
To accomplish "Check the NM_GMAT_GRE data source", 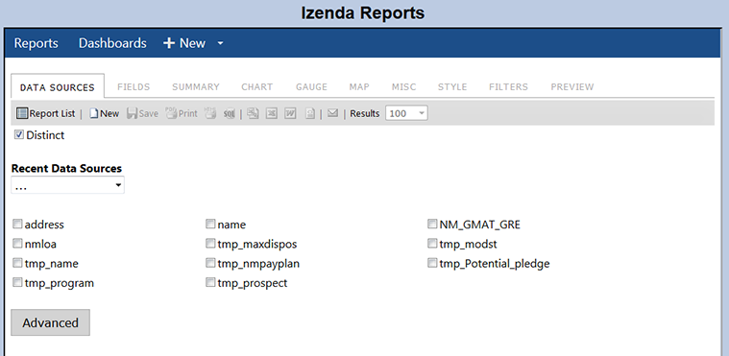I will point(432,224).
